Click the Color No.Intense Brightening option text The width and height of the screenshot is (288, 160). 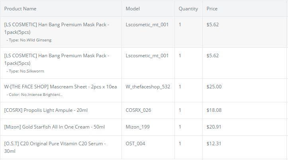35,95
